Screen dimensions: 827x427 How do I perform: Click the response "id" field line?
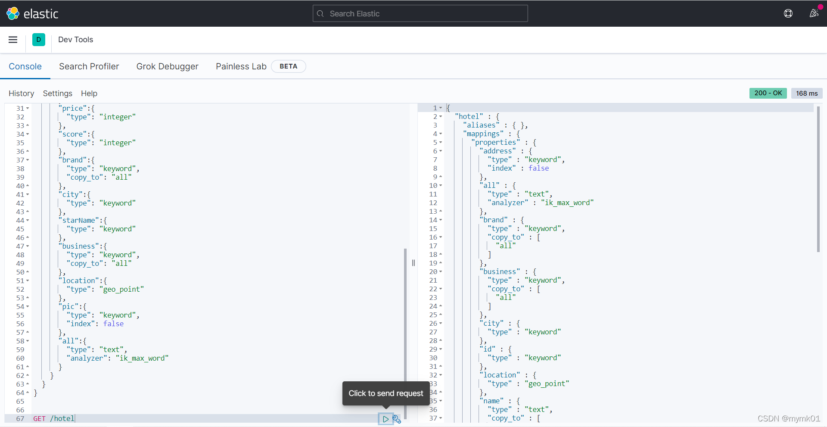click(495, 349)
